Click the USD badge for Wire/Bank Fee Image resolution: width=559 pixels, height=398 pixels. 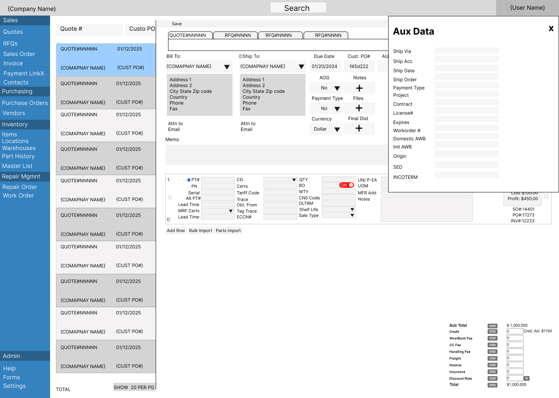pos(492,338)
